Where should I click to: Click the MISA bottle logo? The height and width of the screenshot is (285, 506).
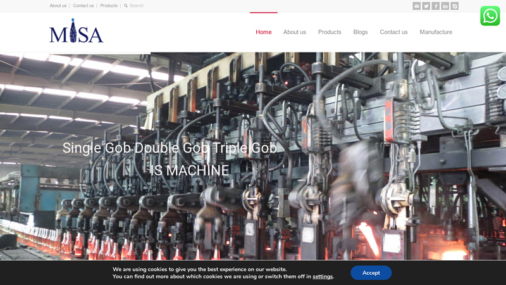[x=76, y=30]
